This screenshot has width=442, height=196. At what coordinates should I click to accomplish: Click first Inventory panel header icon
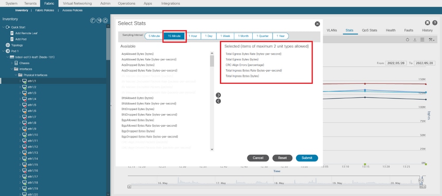92,21
